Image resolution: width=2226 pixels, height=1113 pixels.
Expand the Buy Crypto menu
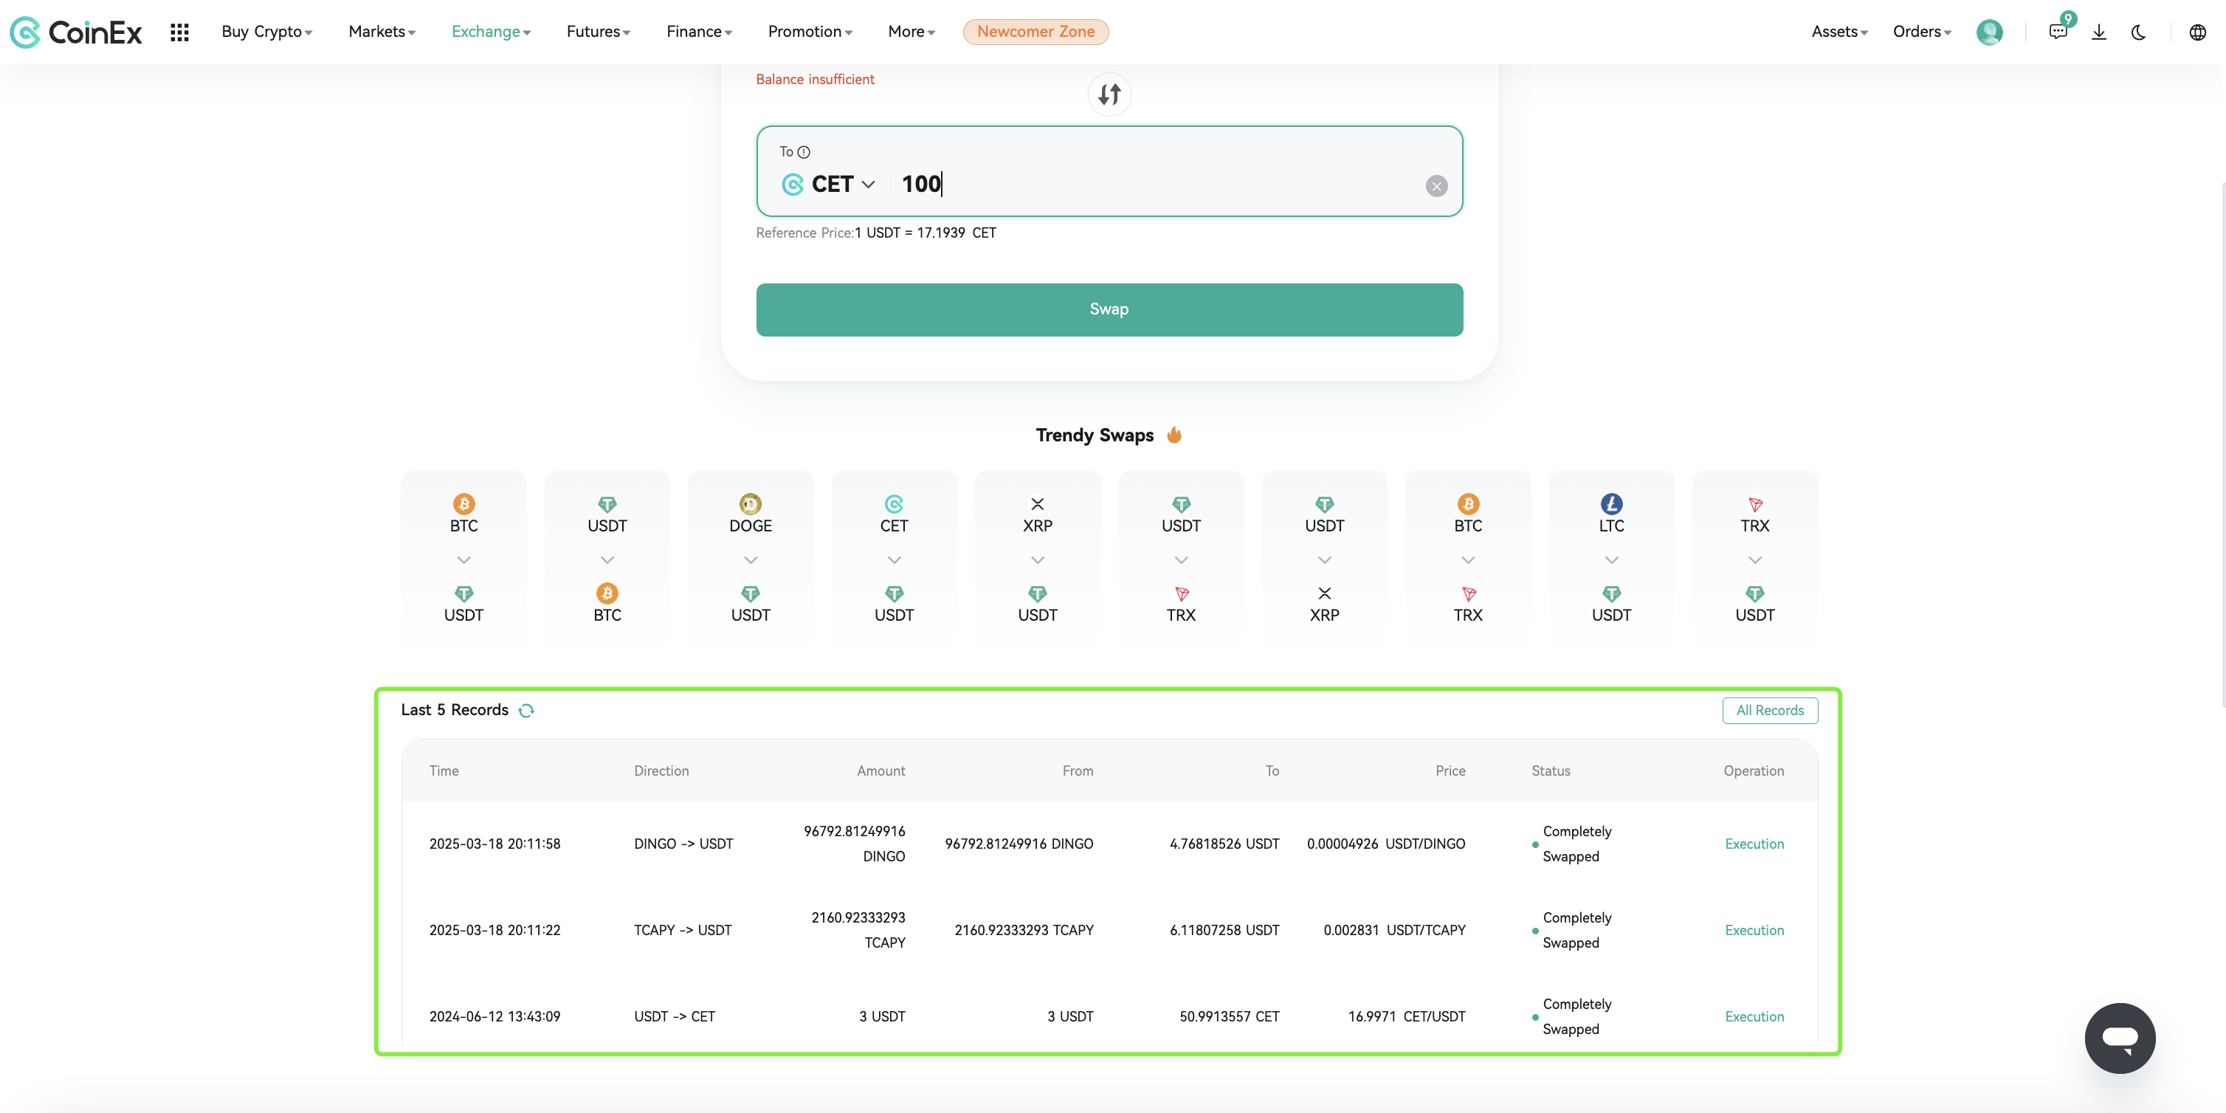(266, 32)
